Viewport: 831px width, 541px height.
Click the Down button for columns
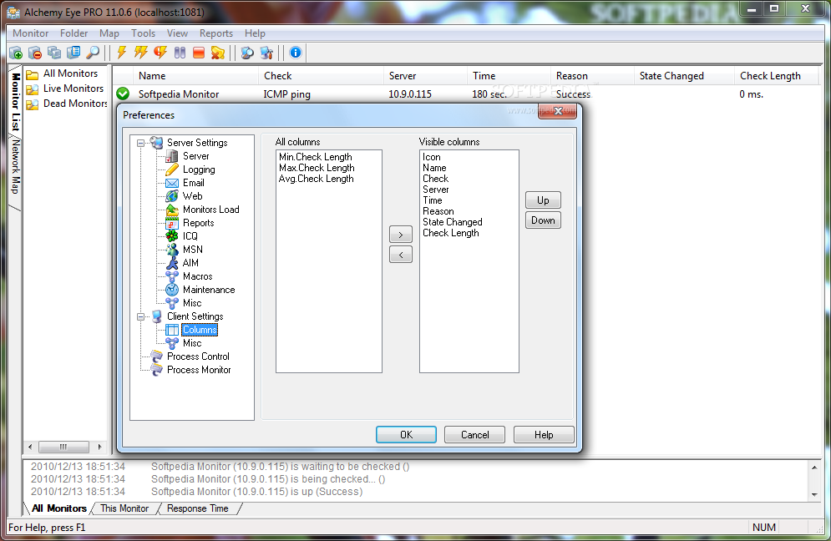click(x=543, y=220)
